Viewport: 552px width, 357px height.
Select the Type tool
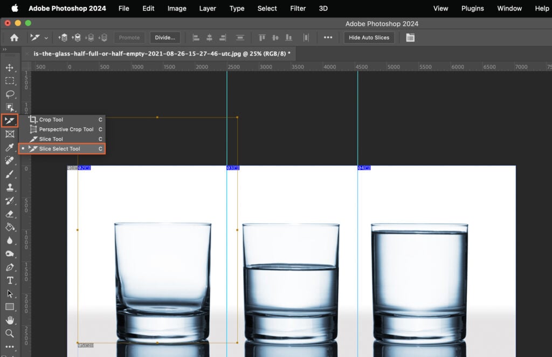(x=10, y=280)
